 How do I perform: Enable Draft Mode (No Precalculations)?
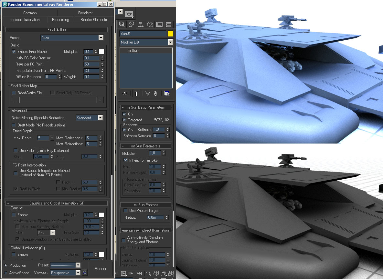pyautogui.click(x=14, y=125)
